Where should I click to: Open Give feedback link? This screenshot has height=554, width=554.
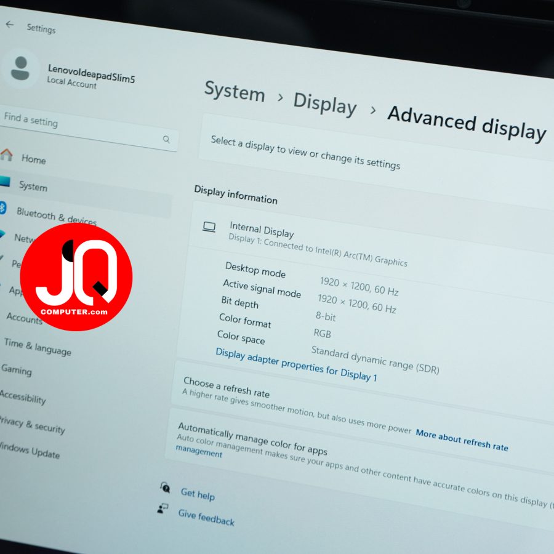coord(206,517)
